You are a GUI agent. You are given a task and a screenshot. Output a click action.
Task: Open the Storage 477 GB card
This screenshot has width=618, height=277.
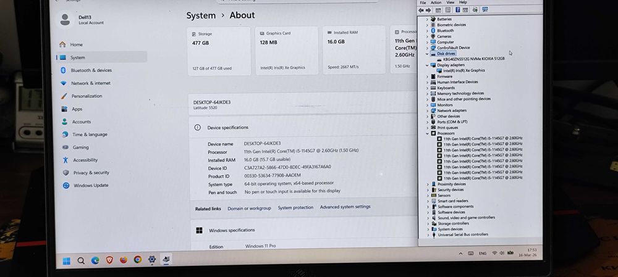tap(219, 51)
